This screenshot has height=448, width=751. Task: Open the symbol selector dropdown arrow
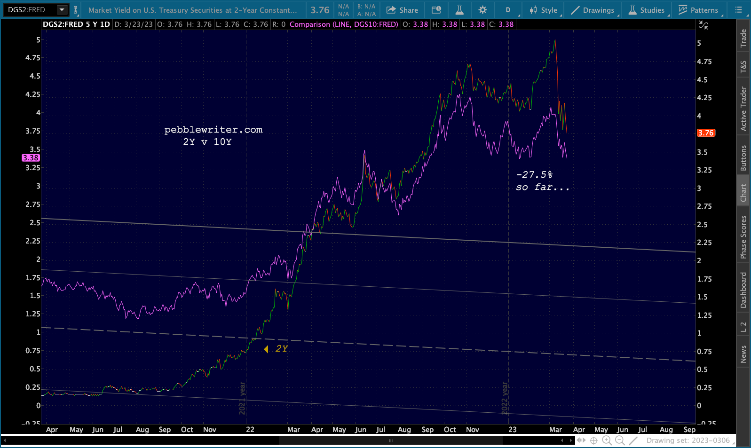pos(62,10)
